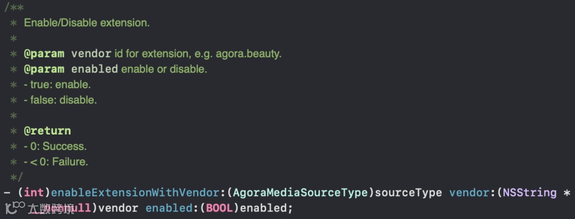Viewport: 575px width, 219px height.
Task: Click 'enable or disable.' description text
Action: [x=164, y=69]
